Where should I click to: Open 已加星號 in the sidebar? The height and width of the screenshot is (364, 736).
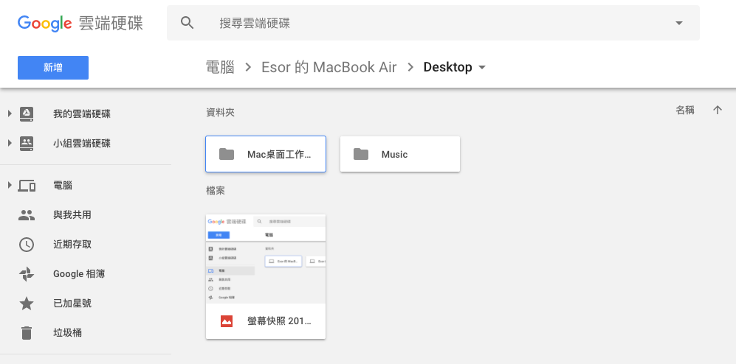pyautogui.click(x=72, y=304)
